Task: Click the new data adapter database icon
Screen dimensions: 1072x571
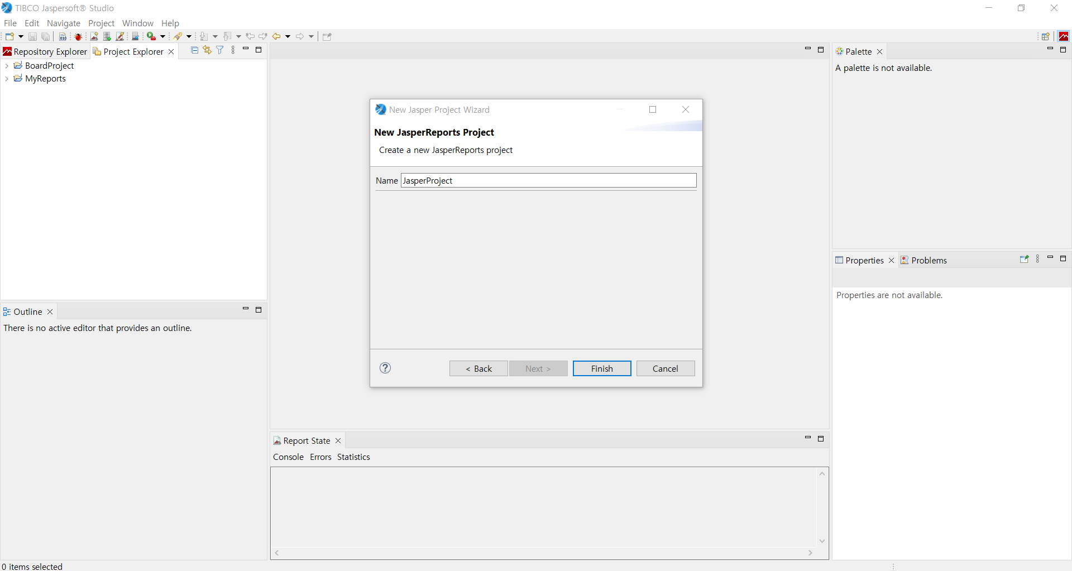Action: (x=107, y=37)
